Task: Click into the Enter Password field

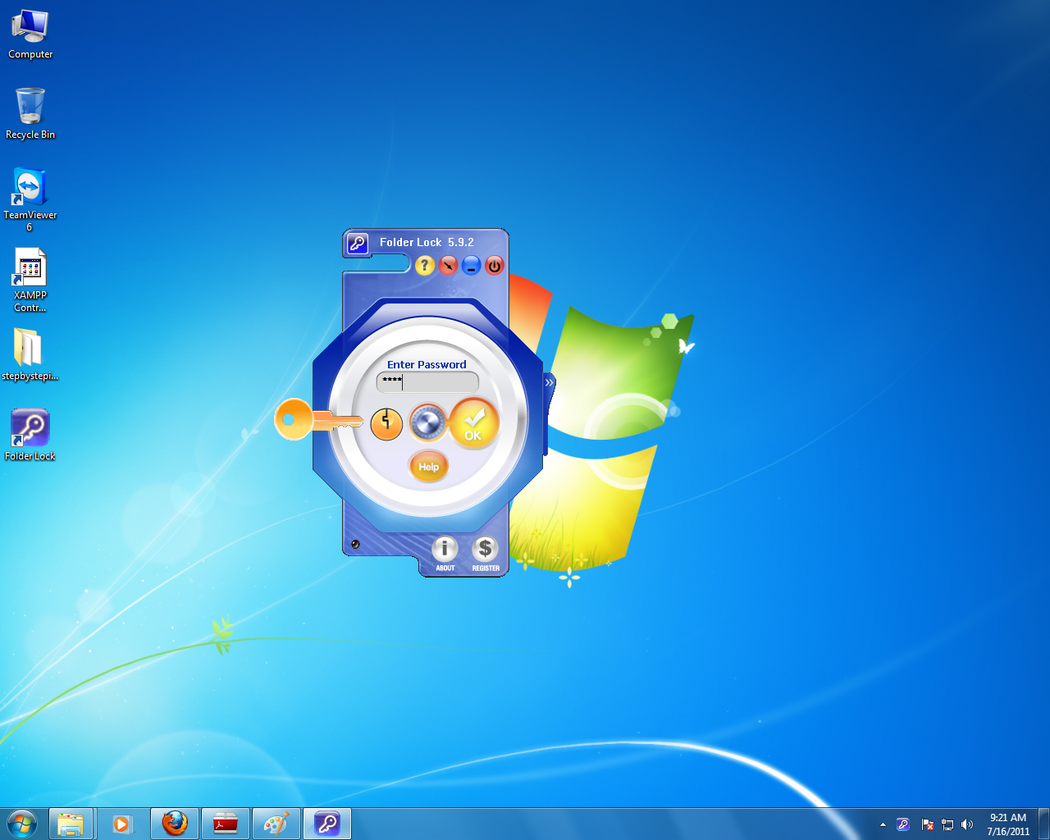Action: [x=427, y=381]
